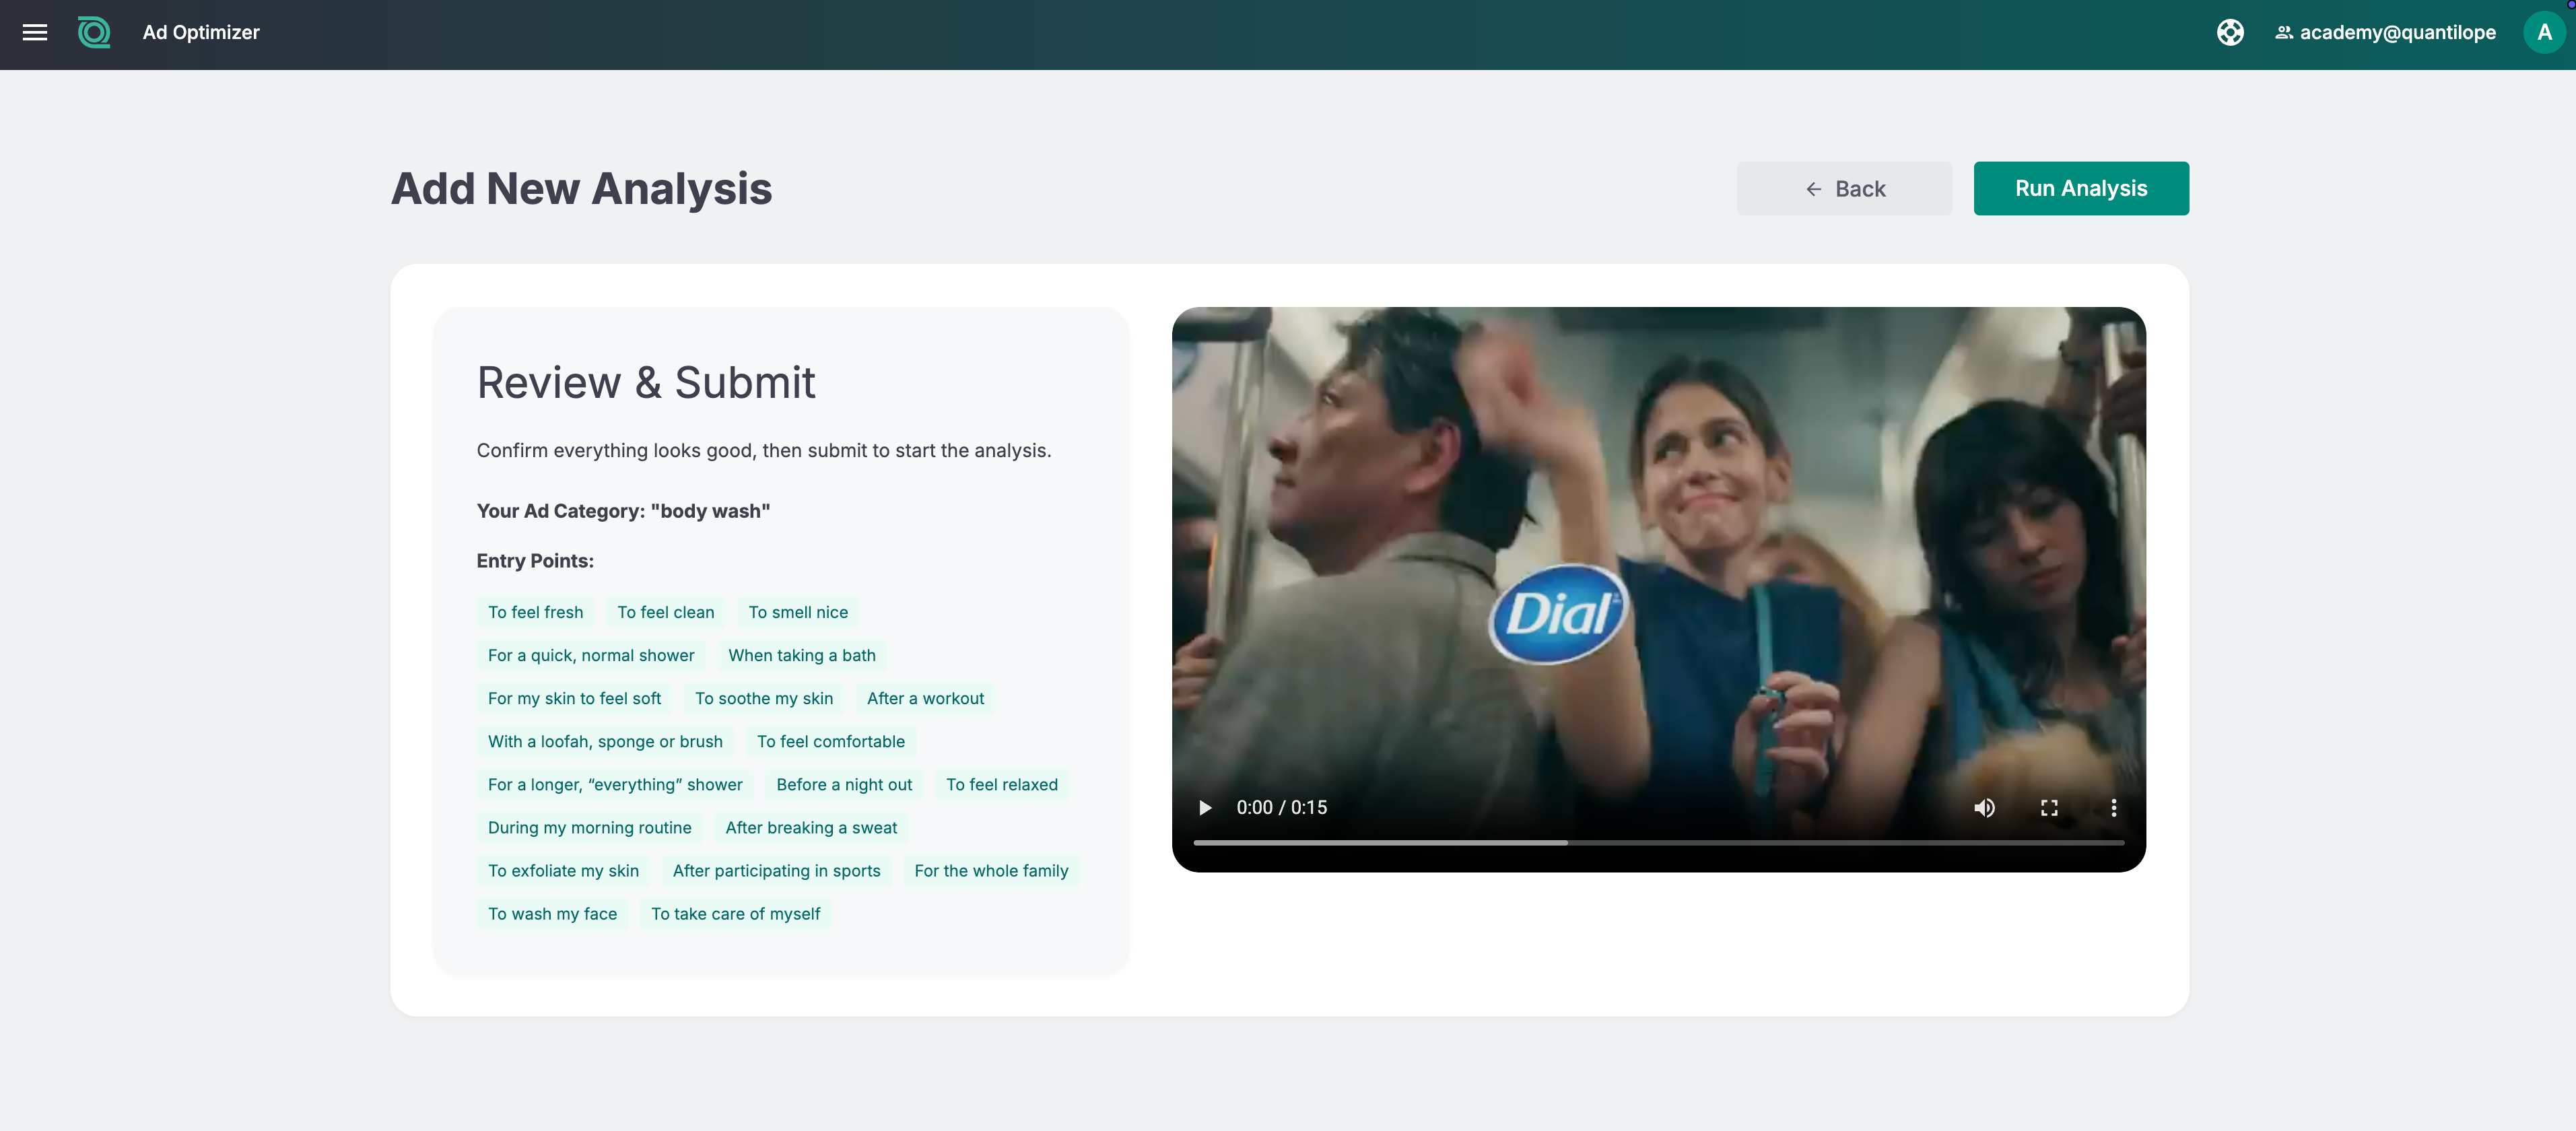2576x1131 pixels.
Task: Toggle the 'When taking a bath' entry point
Action: tap(801, 655)
